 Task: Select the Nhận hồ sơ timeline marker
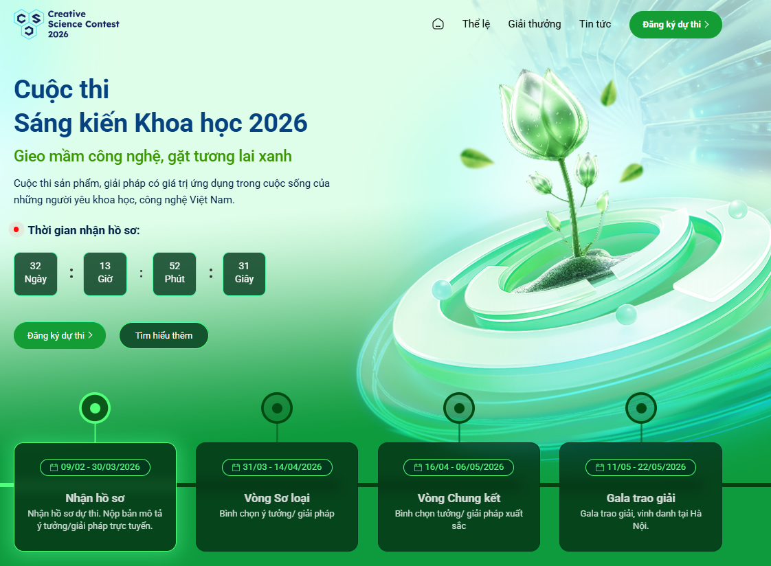pos(95,408)
